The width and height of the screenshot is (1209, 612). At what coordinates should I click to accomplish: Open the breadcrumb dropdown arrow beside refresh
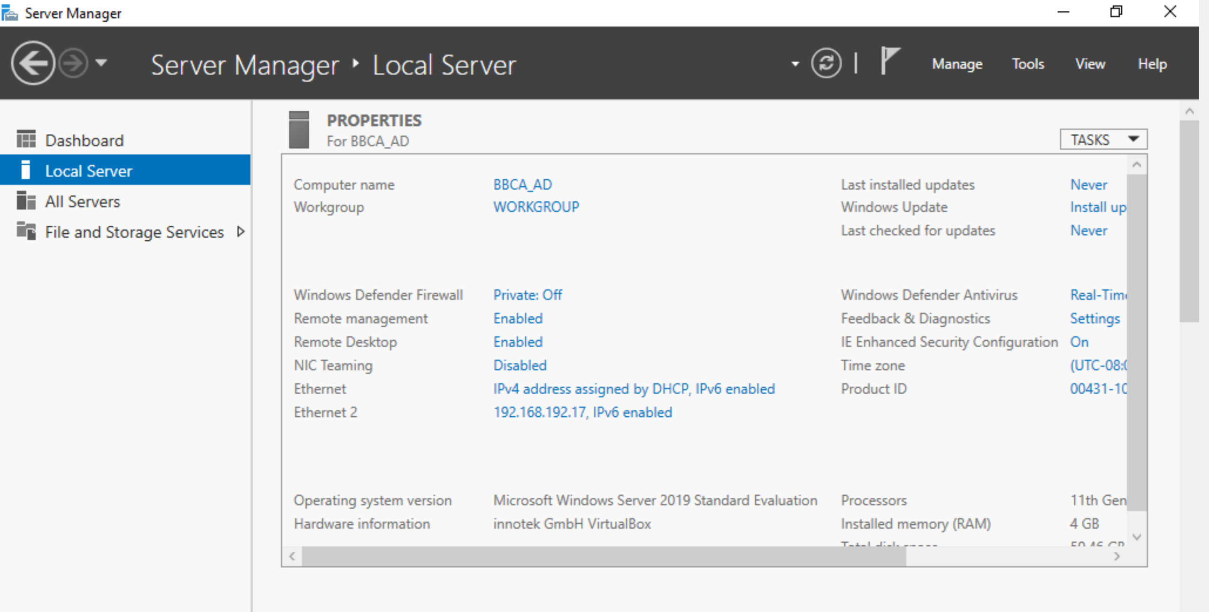point(795,64)
